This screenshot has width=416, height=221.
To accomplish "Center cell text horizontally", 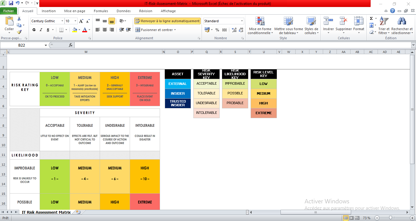I will pos(105,30).
